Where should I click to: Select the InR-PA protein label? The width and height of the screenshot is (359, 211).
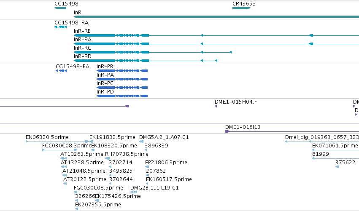[105, 75]
